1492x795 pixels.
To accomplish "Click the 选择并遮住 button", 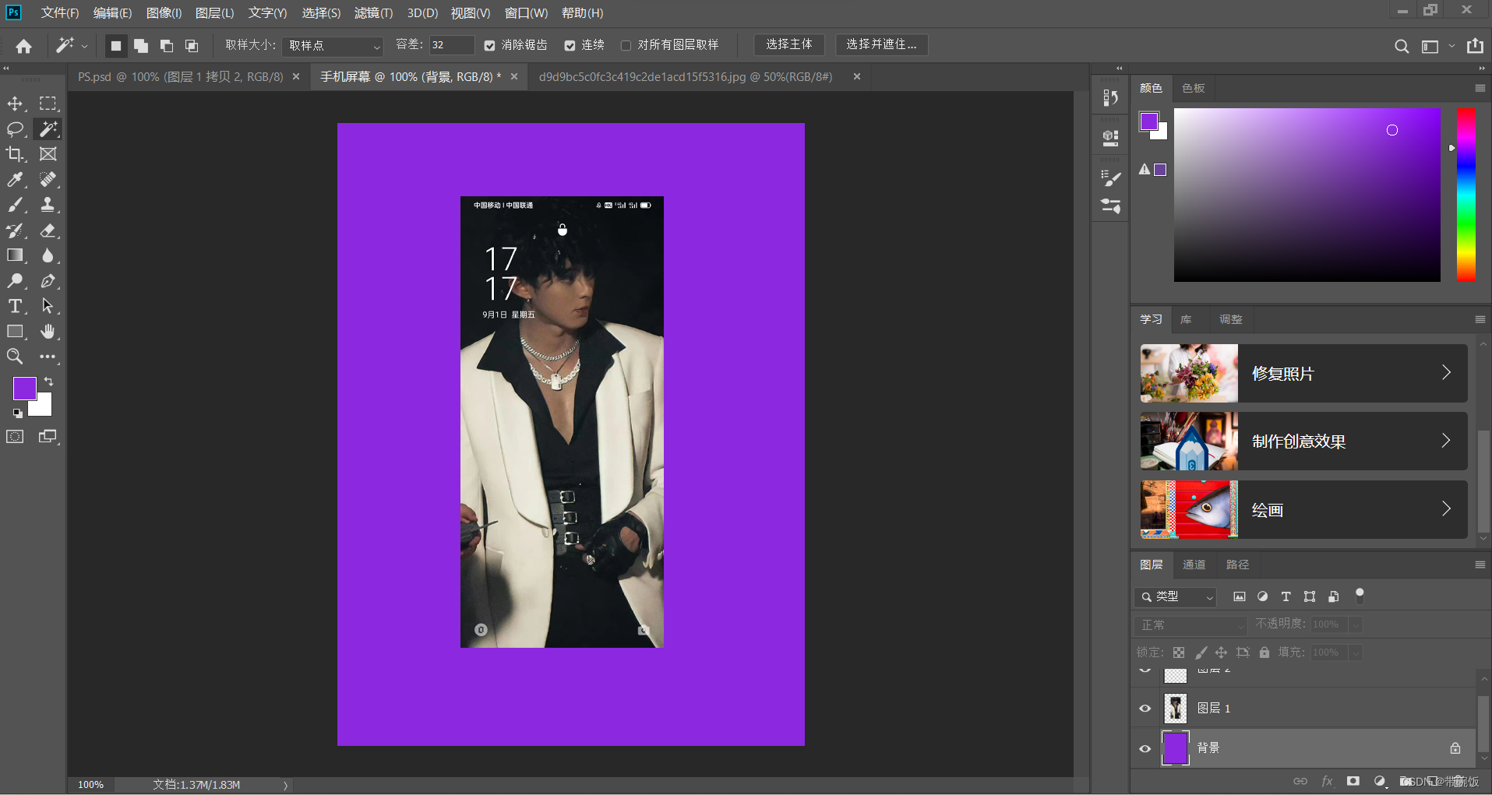I will pyautogui.click(x=881, y=44).
